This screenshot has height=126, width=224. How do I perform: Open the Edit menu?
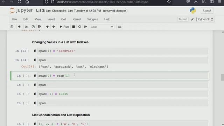click(x=26, y=19)
